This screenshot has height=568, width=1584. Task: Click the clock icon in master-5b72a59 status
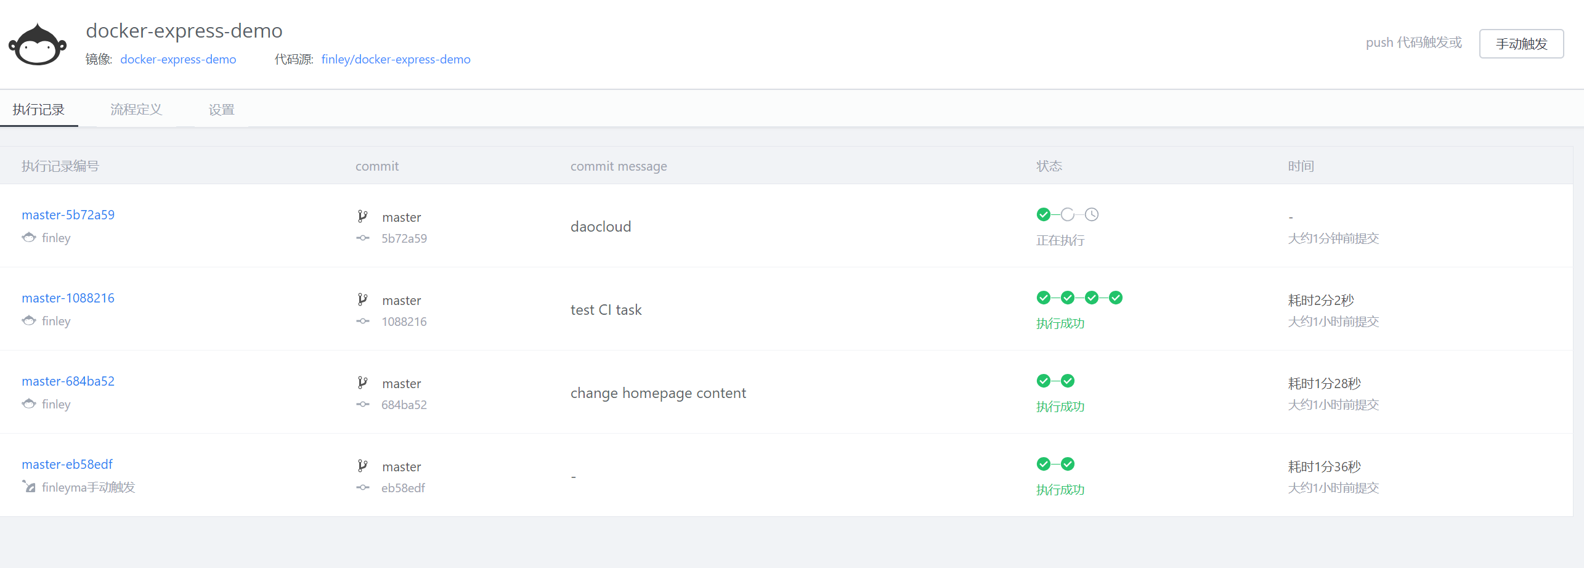pyautogui.click(x=1092, y=214)
